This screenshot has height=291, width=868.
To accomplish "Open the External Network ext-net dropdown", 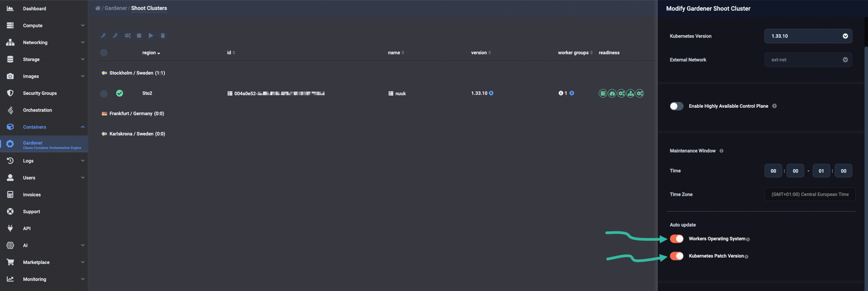I will pyautogui.click(x=808, y=60).
